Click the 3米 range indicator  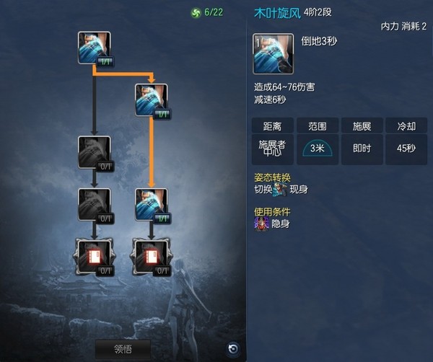pyautogui.click(x=318, y=149)
